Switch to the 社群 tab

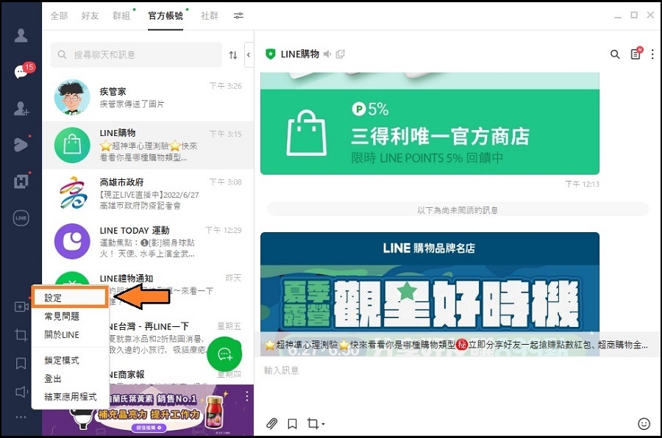pos(210,15)
